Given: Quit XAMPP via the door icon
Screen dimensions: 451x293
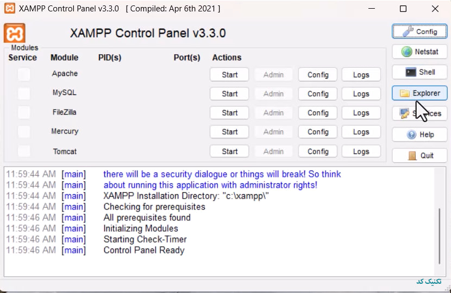Looking at the screenshot, I should point(419,155).
